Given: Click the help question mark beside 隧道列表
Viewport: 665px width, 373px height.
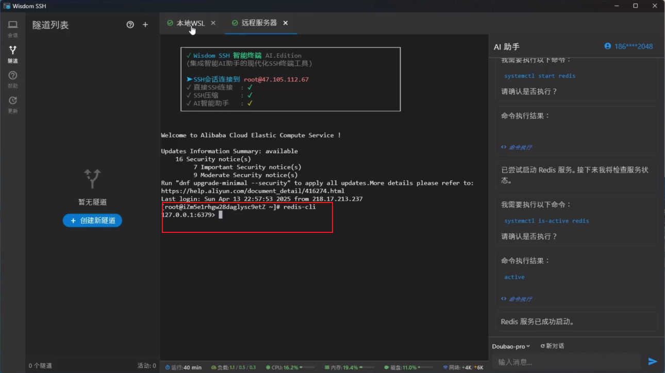Looking at the screenshot, I should coord(130,25).
